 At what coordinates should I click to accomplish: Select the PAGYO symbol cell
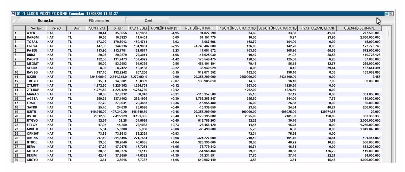point(36,59)
